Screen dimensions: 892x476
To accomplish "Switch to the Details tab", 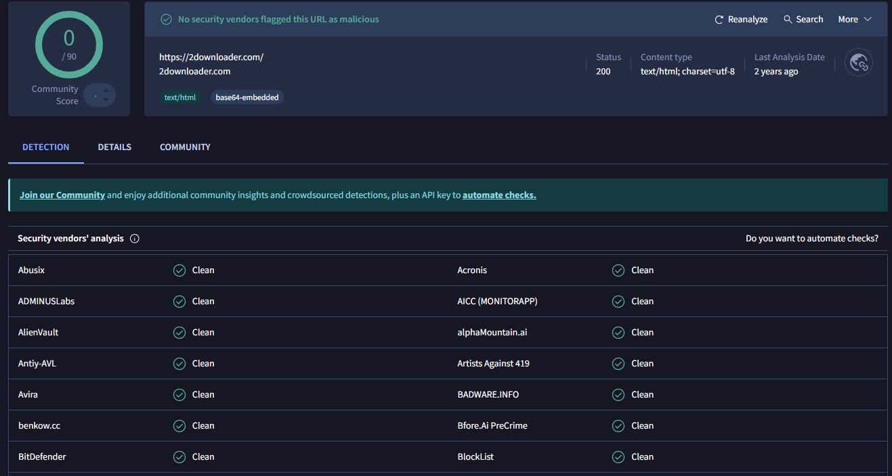I will (x=114, y=147).
